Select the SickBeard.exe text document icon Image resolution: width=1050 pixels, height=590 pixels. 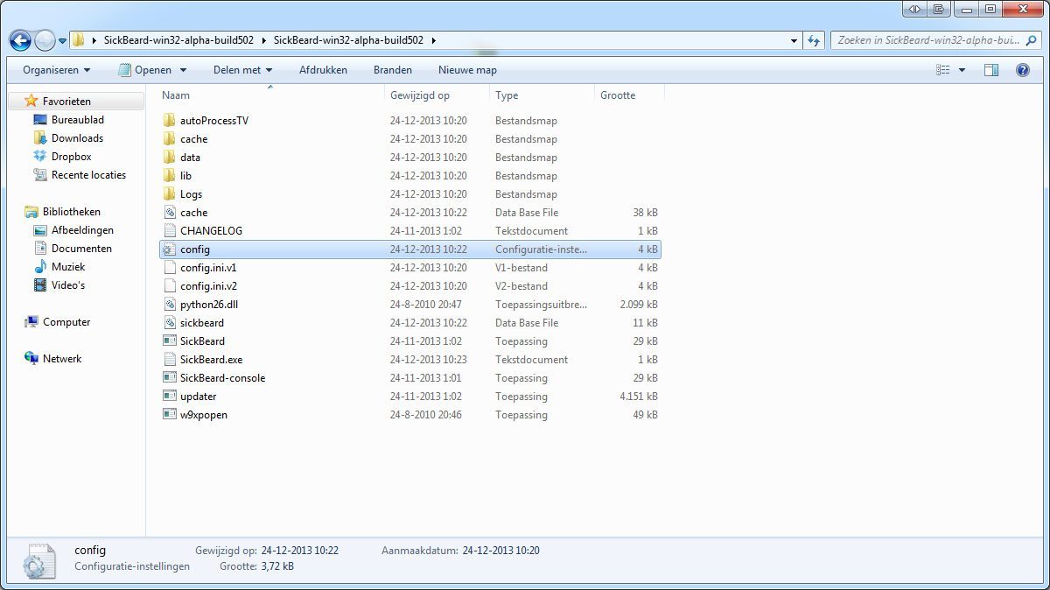170,360
